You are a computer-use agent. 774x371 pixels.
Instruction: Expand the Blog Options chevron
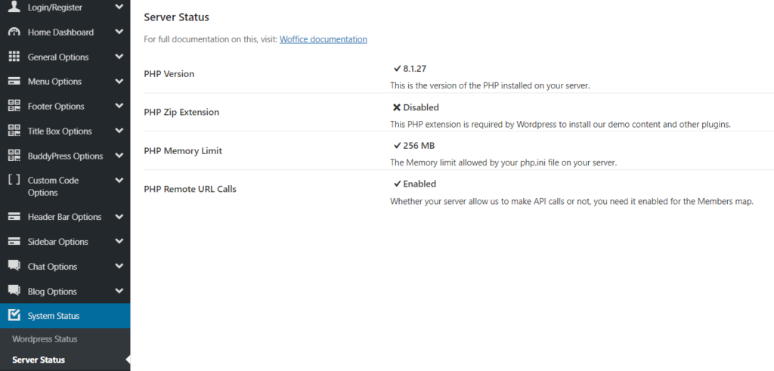point(119,291)
